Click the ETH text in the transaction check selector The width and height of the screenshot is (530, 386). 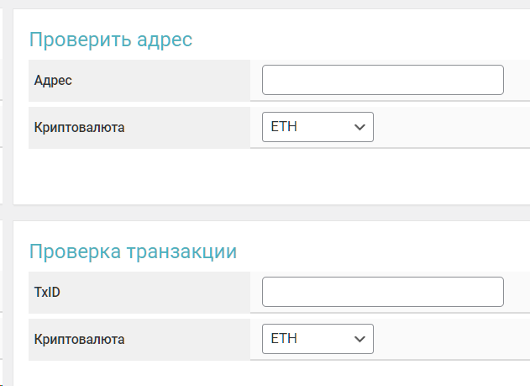click(284, 339)
